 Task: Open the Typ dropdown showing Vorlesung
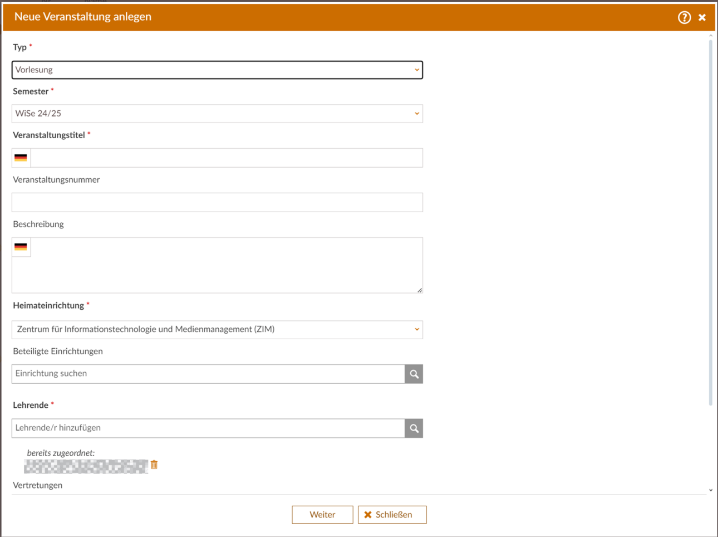pos(217,70)
